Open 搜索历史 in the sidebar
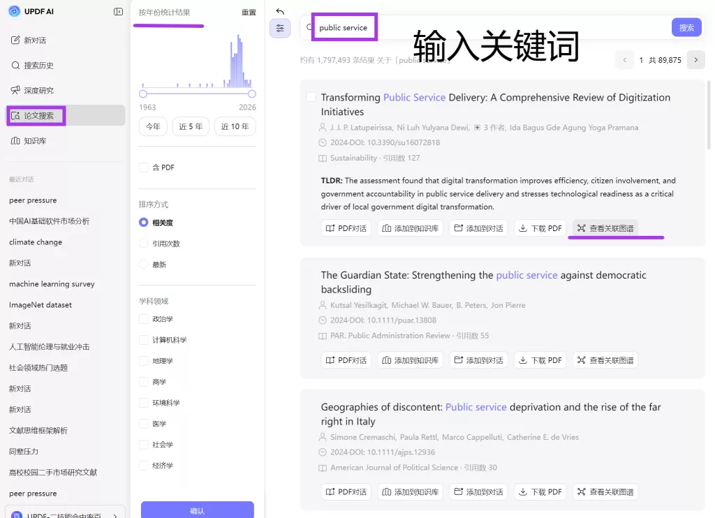The height and width of the screenshot is (518, 715). click(38, 66)
